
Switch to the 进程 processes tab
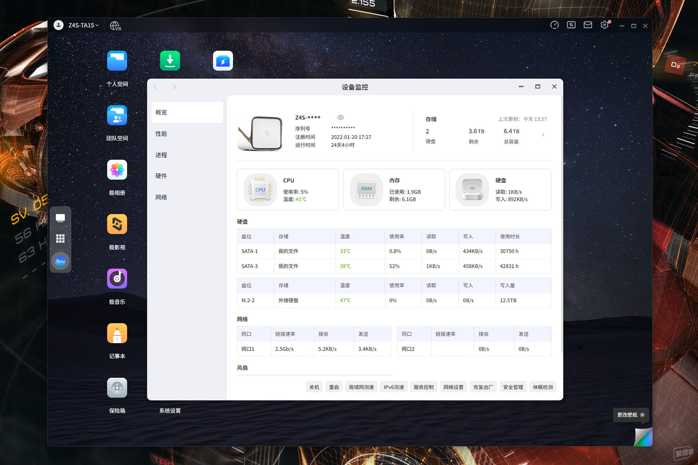tap(187, 155)
